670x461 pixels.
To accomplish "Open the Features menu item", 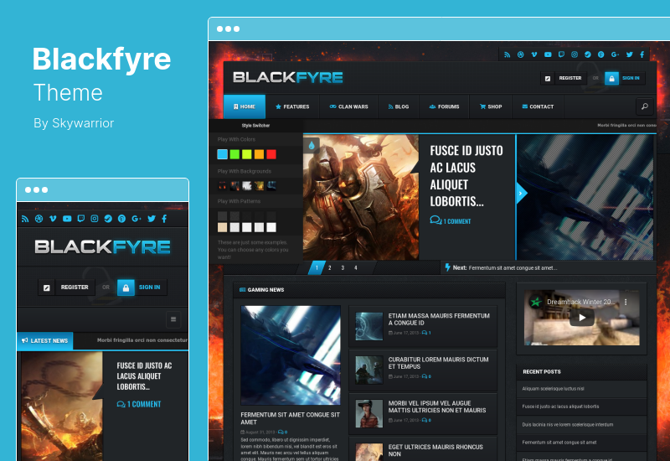I will click(292, 106).
